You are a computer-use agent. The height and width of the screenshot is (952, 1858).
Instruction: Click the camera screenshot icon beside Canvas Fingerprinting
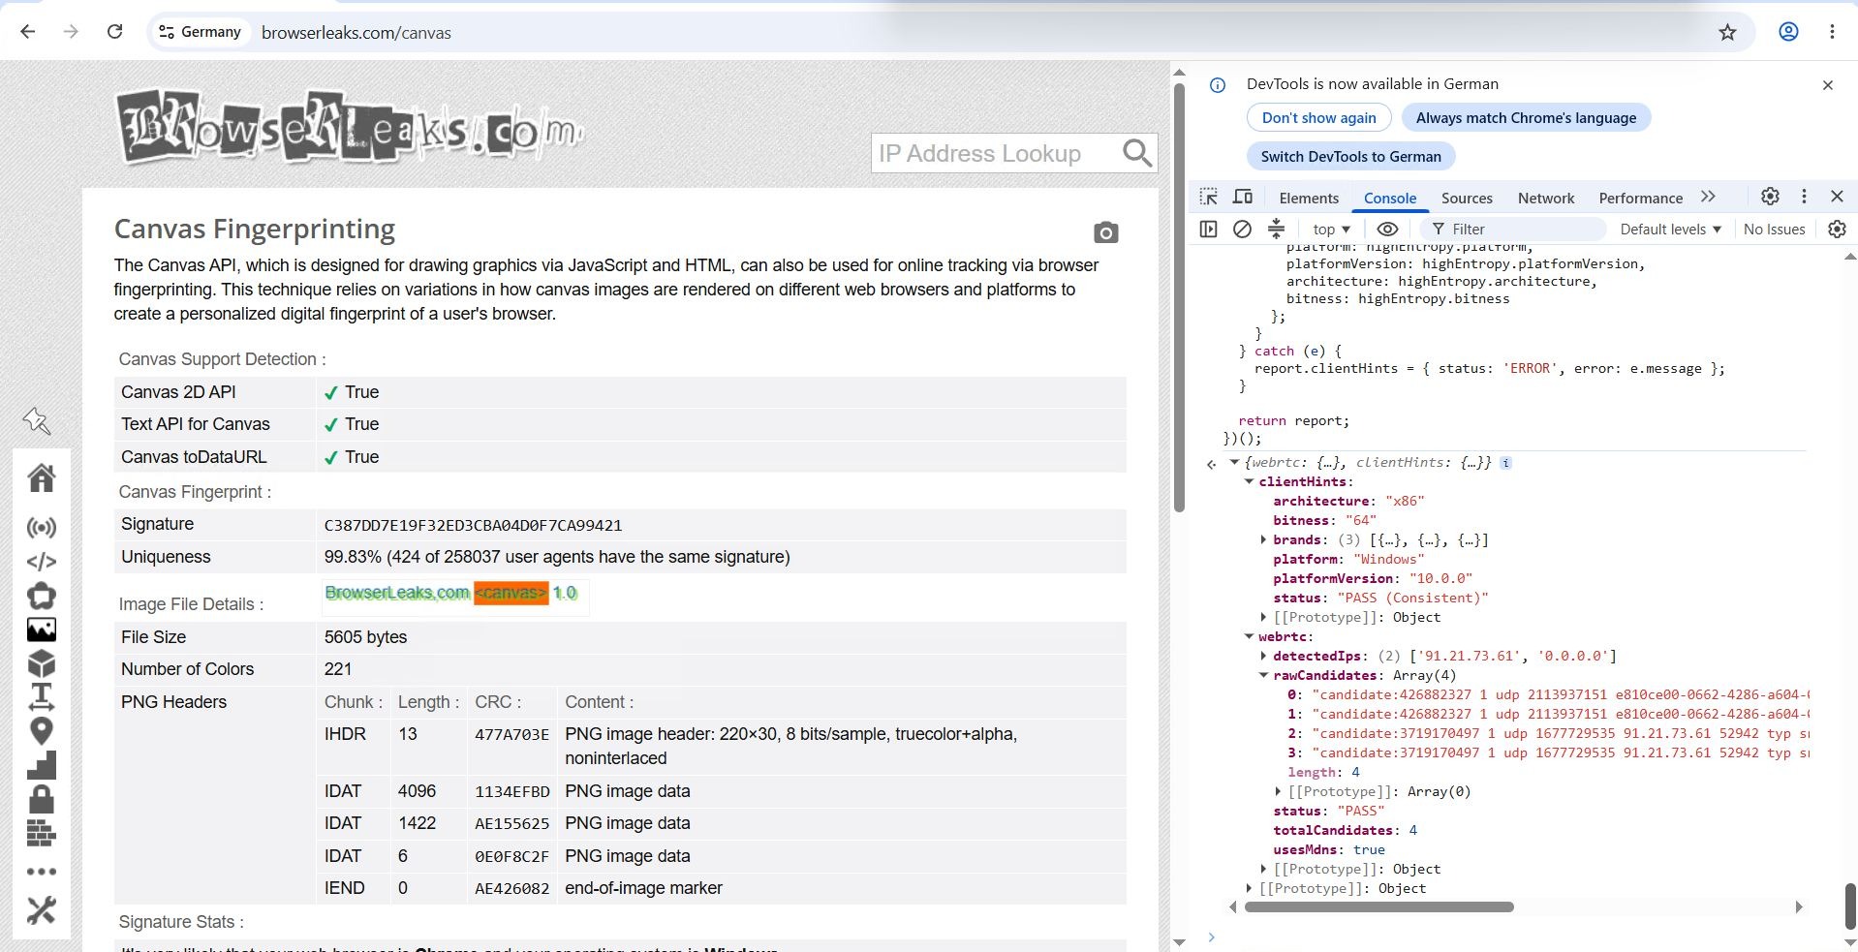[x=1105, y=232]
